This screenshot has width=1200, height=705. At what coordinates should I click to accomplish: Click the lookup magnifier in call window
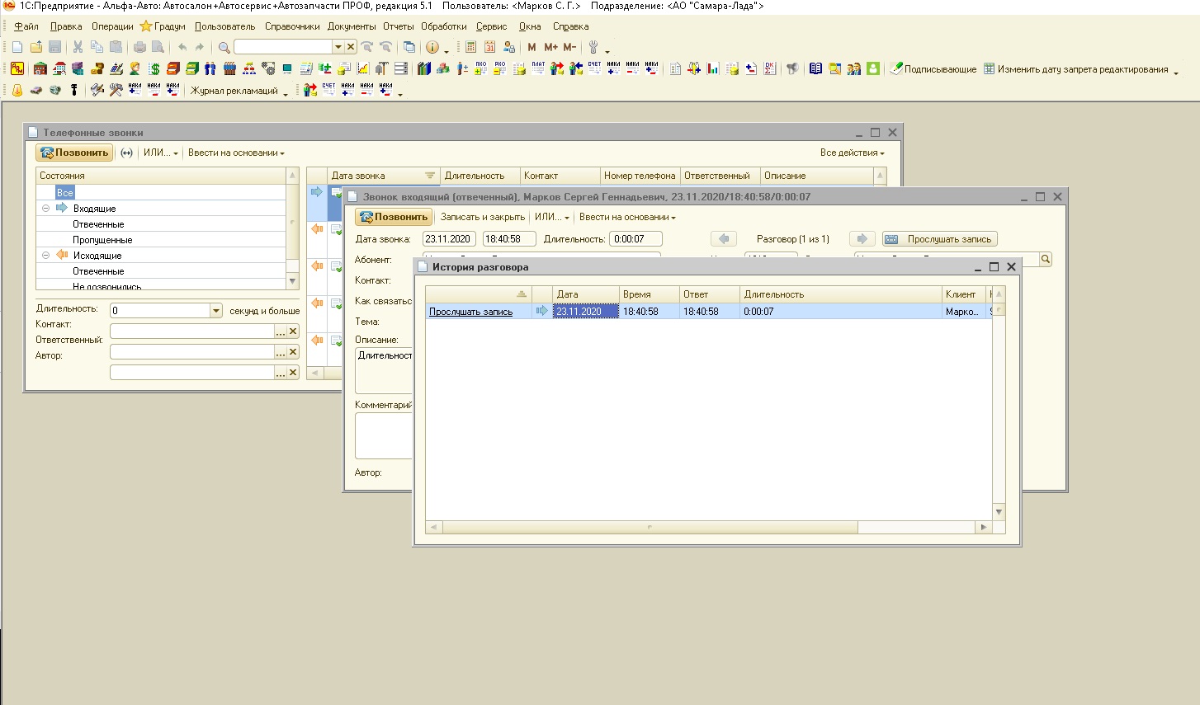[x=1045, y=259]
